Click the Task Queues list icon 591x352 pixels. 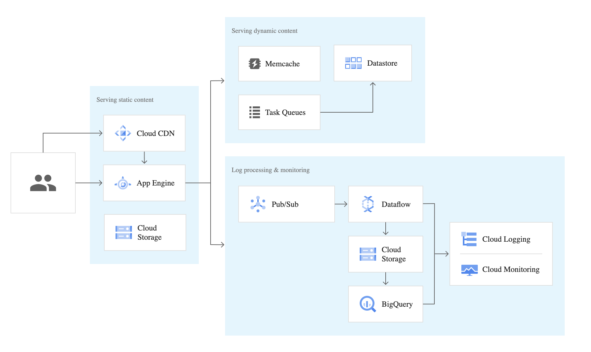(255, 112)
